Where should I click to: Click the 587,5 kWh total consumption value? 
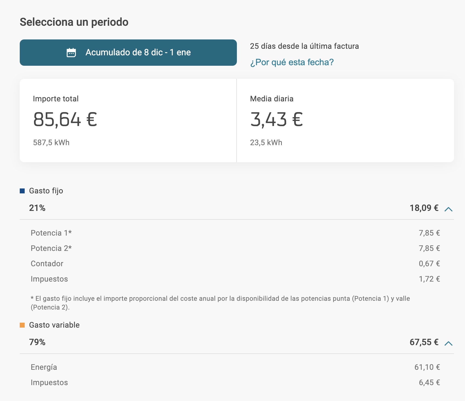coord(51,142)
